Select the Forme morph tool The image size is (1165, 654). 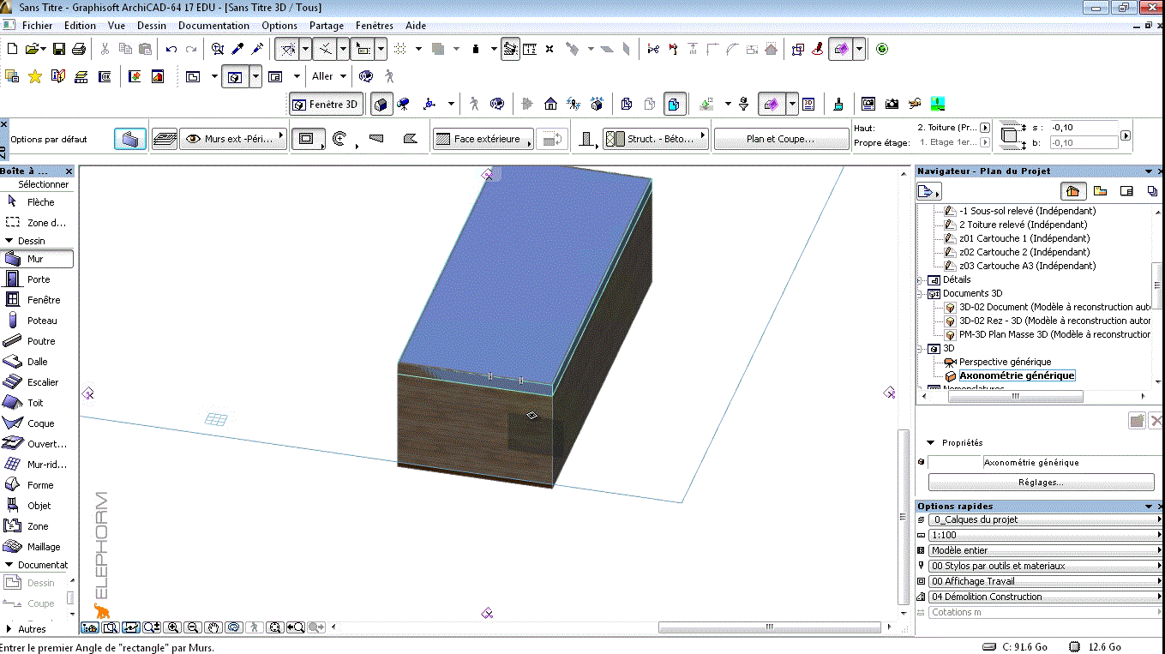click(x=37, y=485)
